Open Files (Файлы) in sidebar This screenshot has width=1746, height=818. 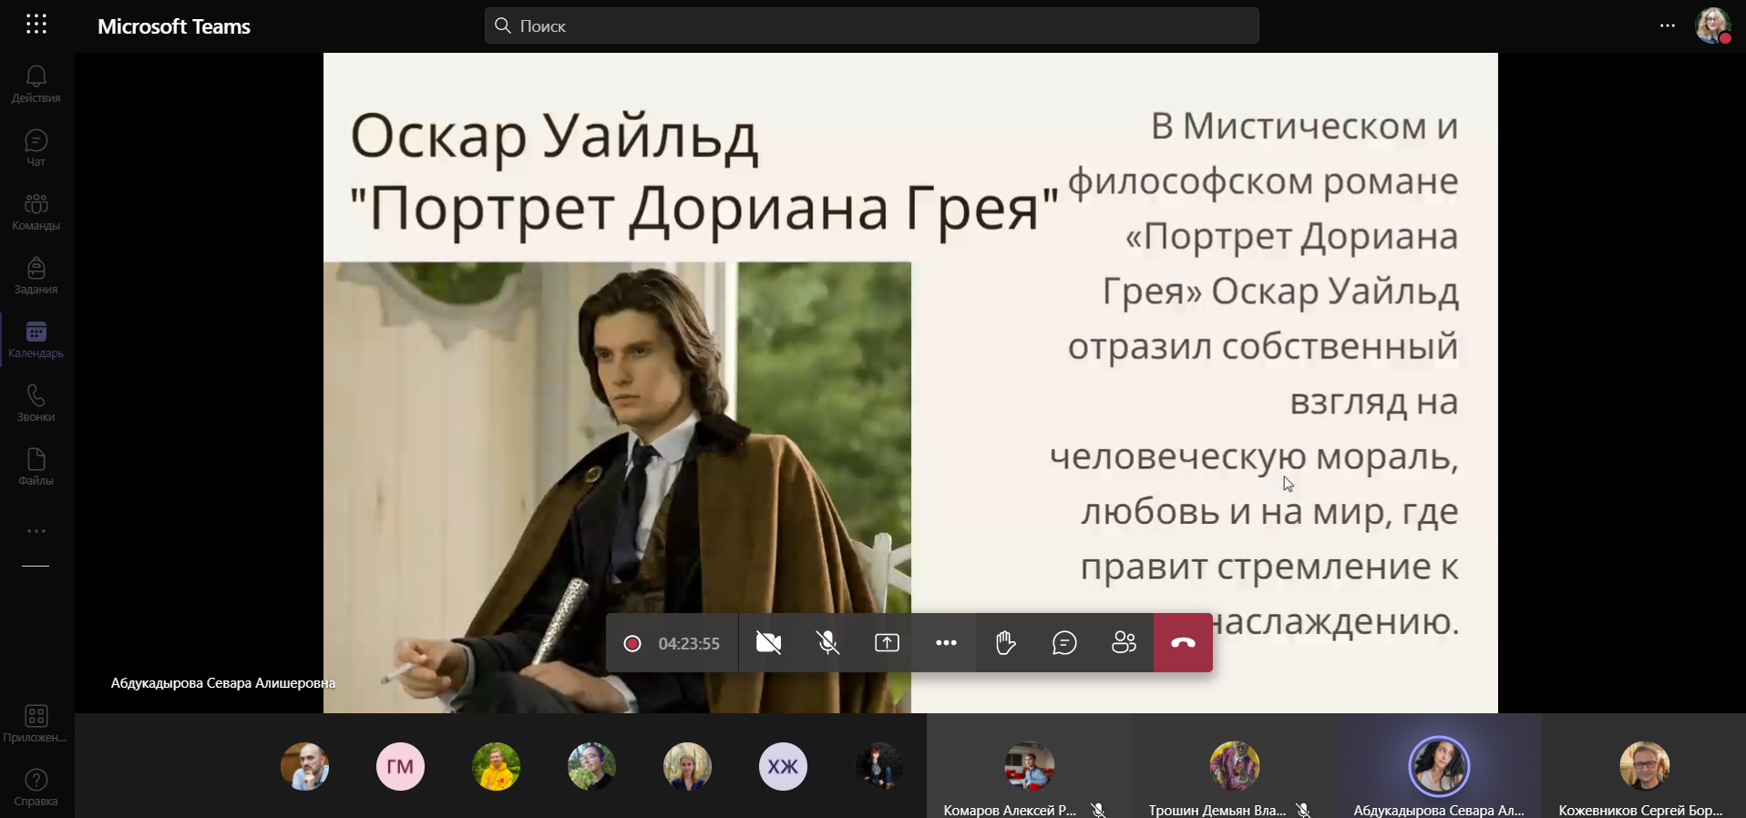pos(36,467)
